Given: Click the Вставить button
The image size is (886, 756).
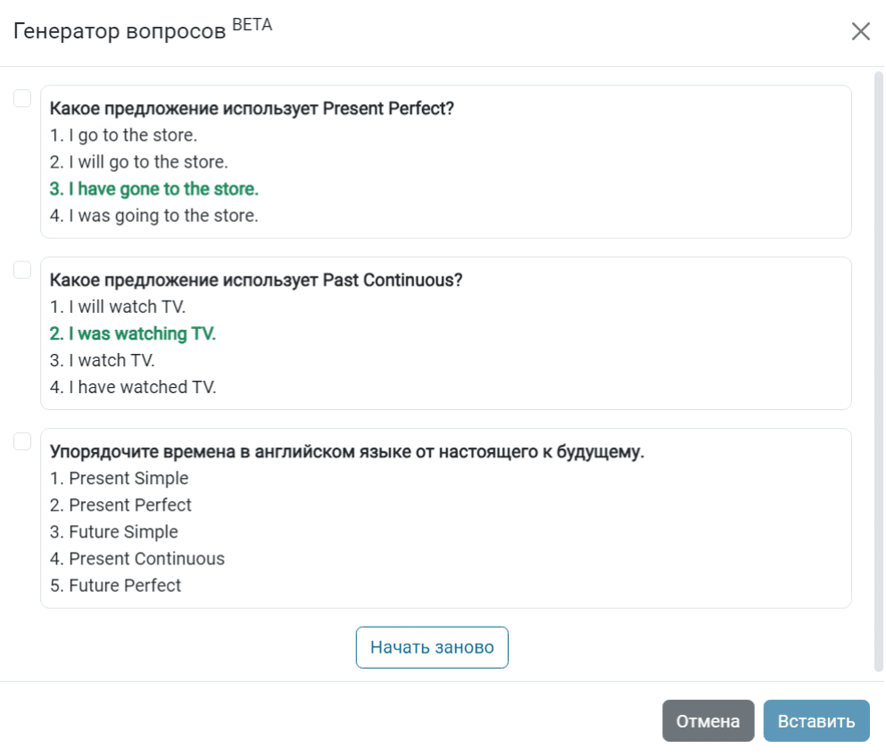Looking at the screenshot, I should (816, 721).
